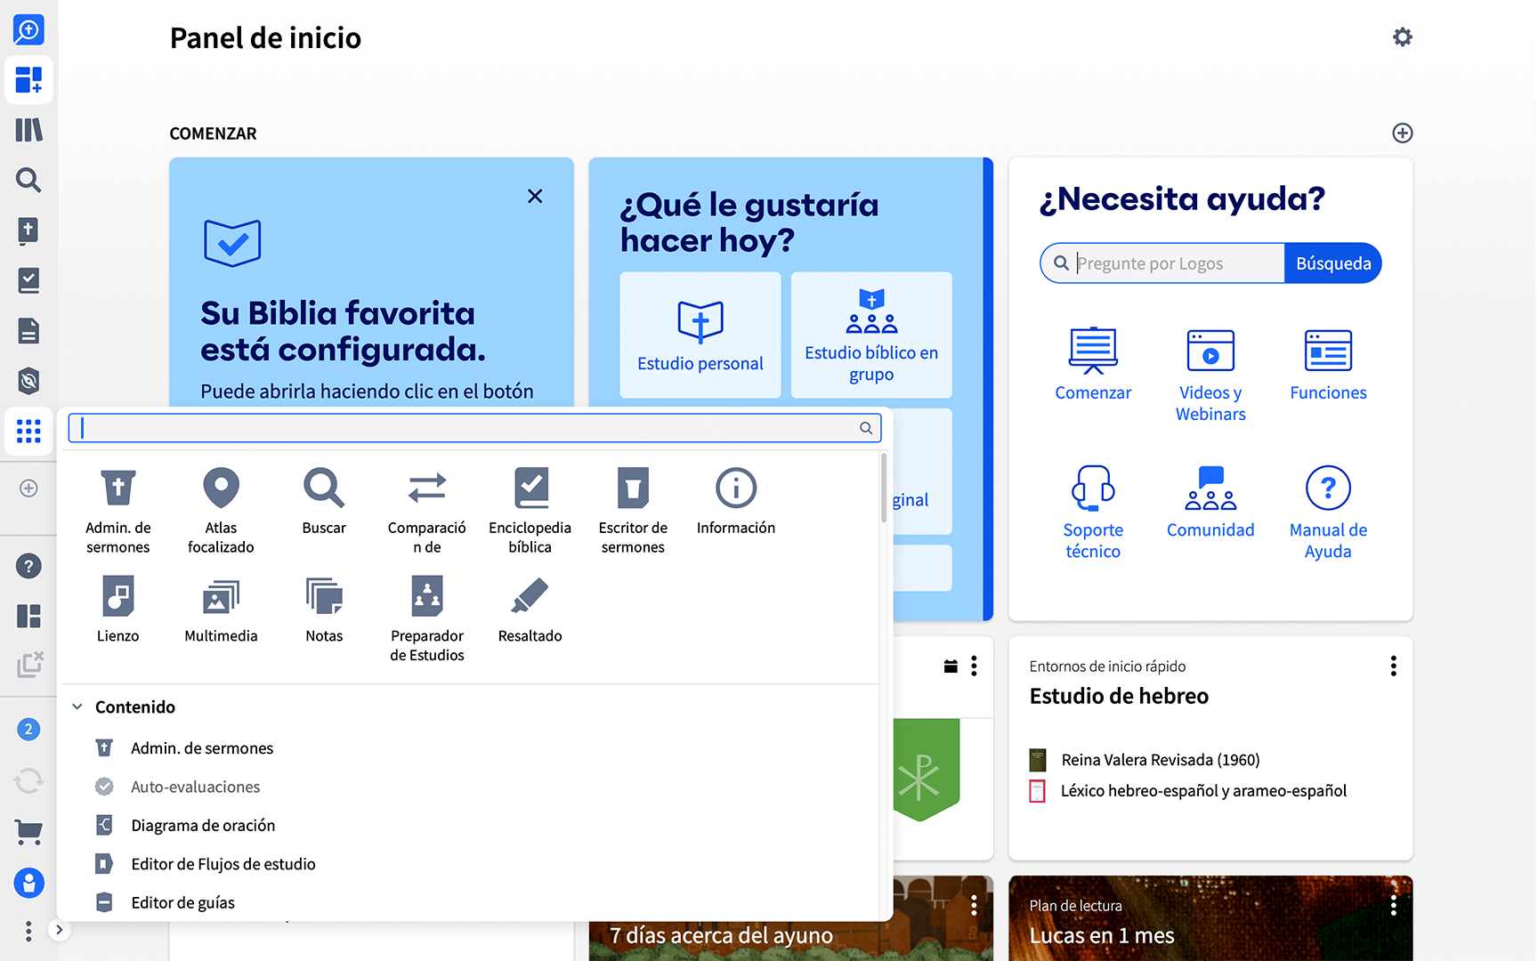Click the Búsqueda button
1538x961 pixels.
[1333, 263]
